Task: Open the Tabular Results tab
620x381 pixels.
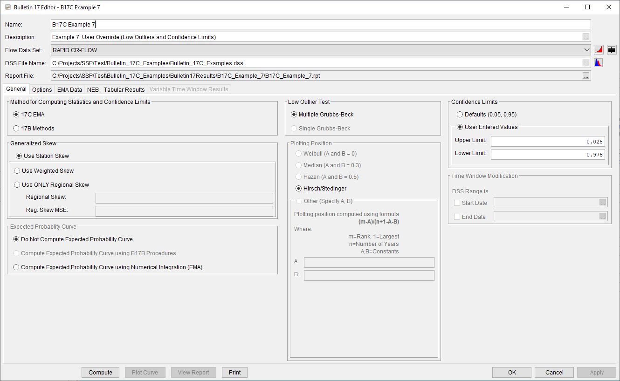Action: [124, 89]
